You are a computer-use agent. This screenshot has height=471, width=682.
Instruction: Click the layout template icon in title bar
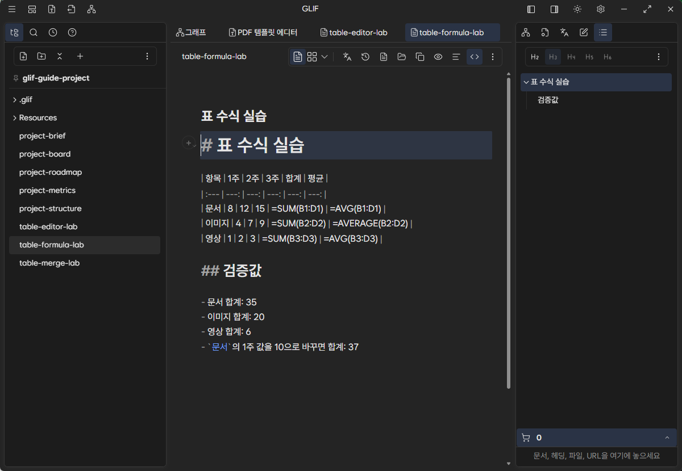[x=32, y=9]
